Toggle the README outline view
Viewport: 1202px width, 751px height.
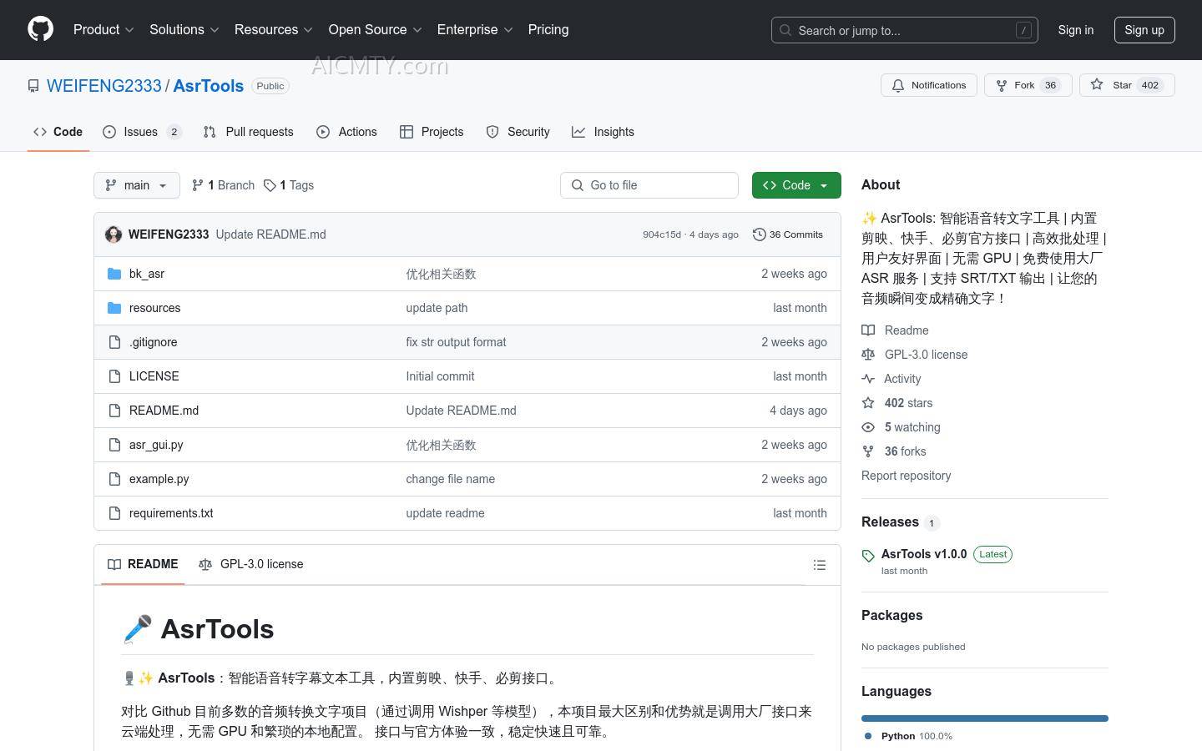pos(820,565)
